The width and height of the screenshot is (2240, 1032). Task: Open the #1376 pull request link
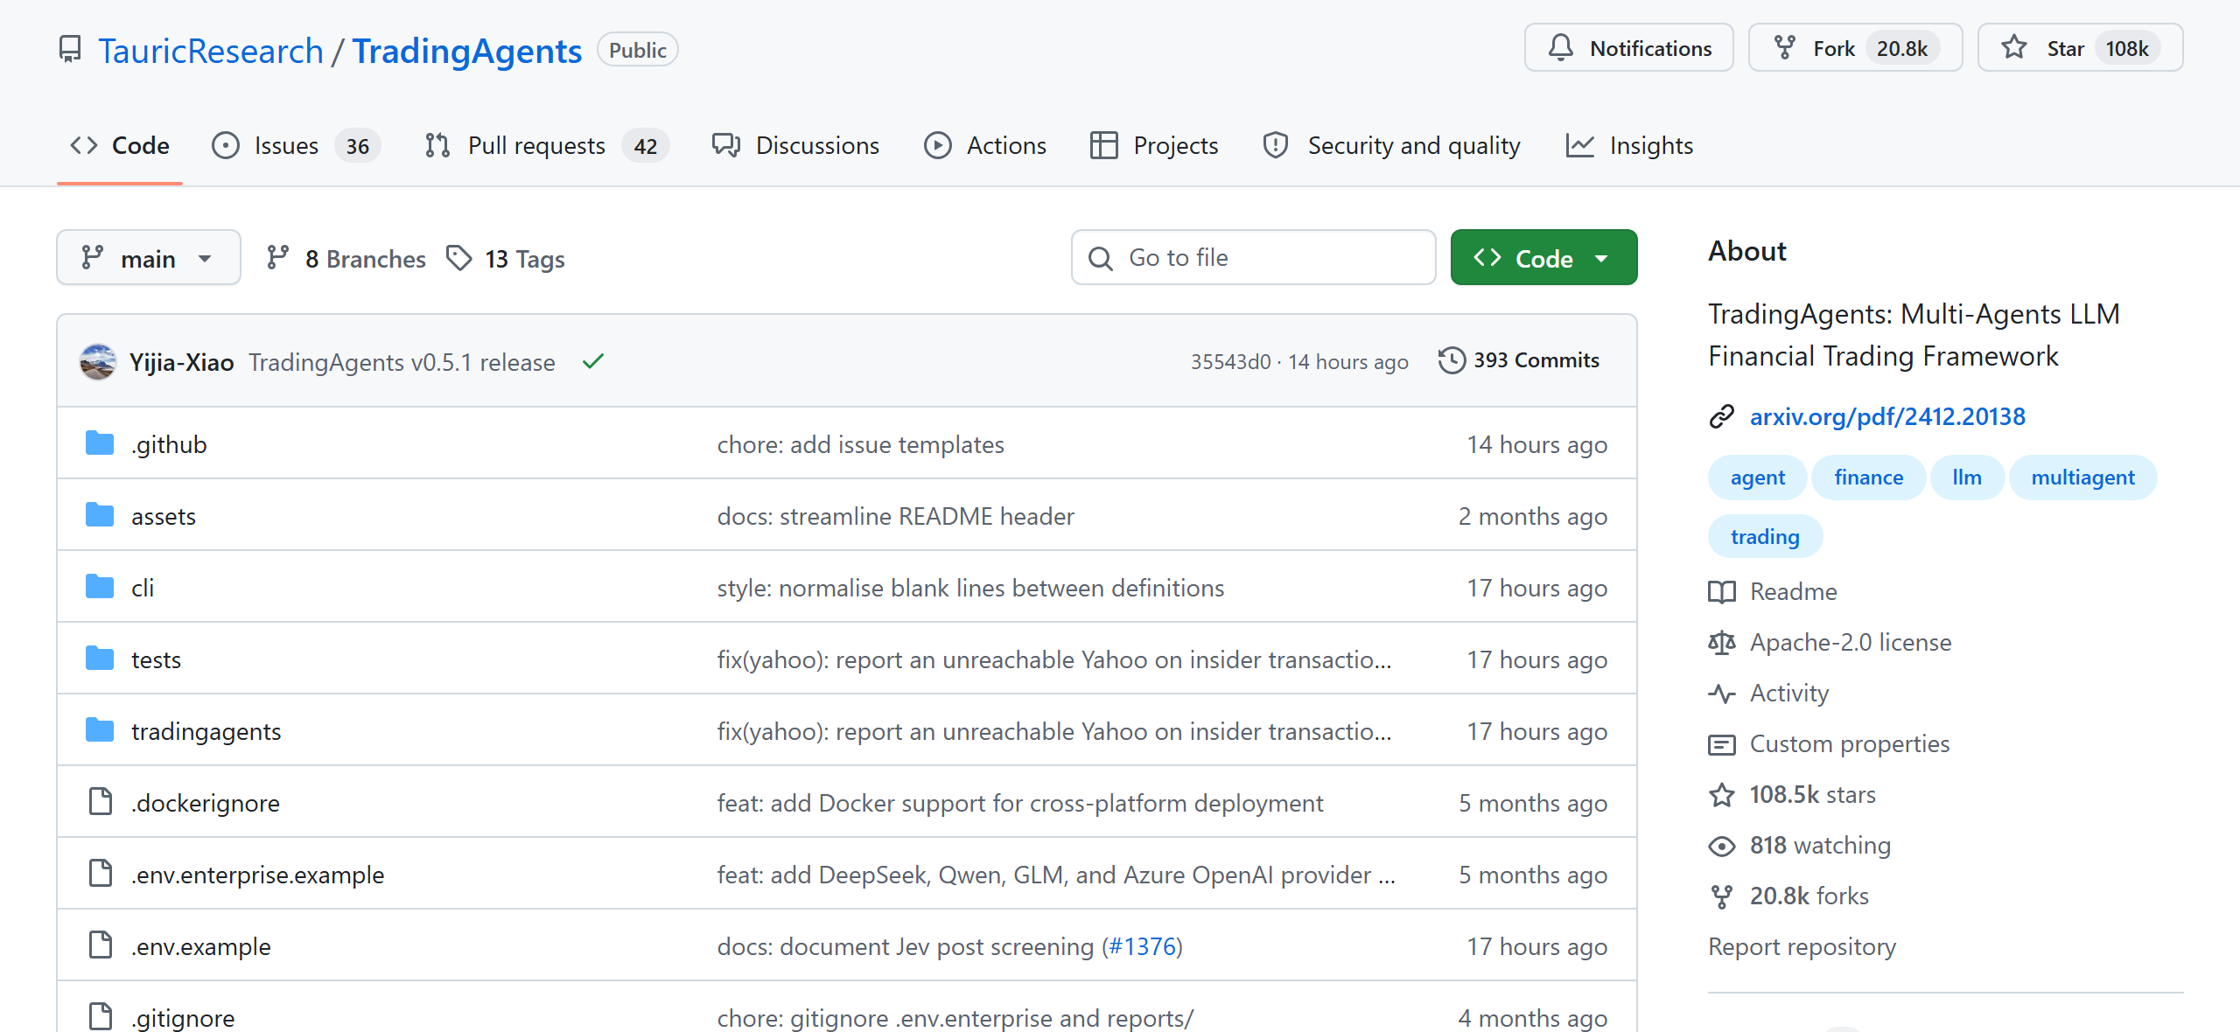coord(1142,946)
